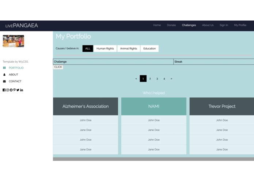Viewport: 254px width, 181px height.
Task: Navigate to Home in top bar
Action: click(157, 25)
